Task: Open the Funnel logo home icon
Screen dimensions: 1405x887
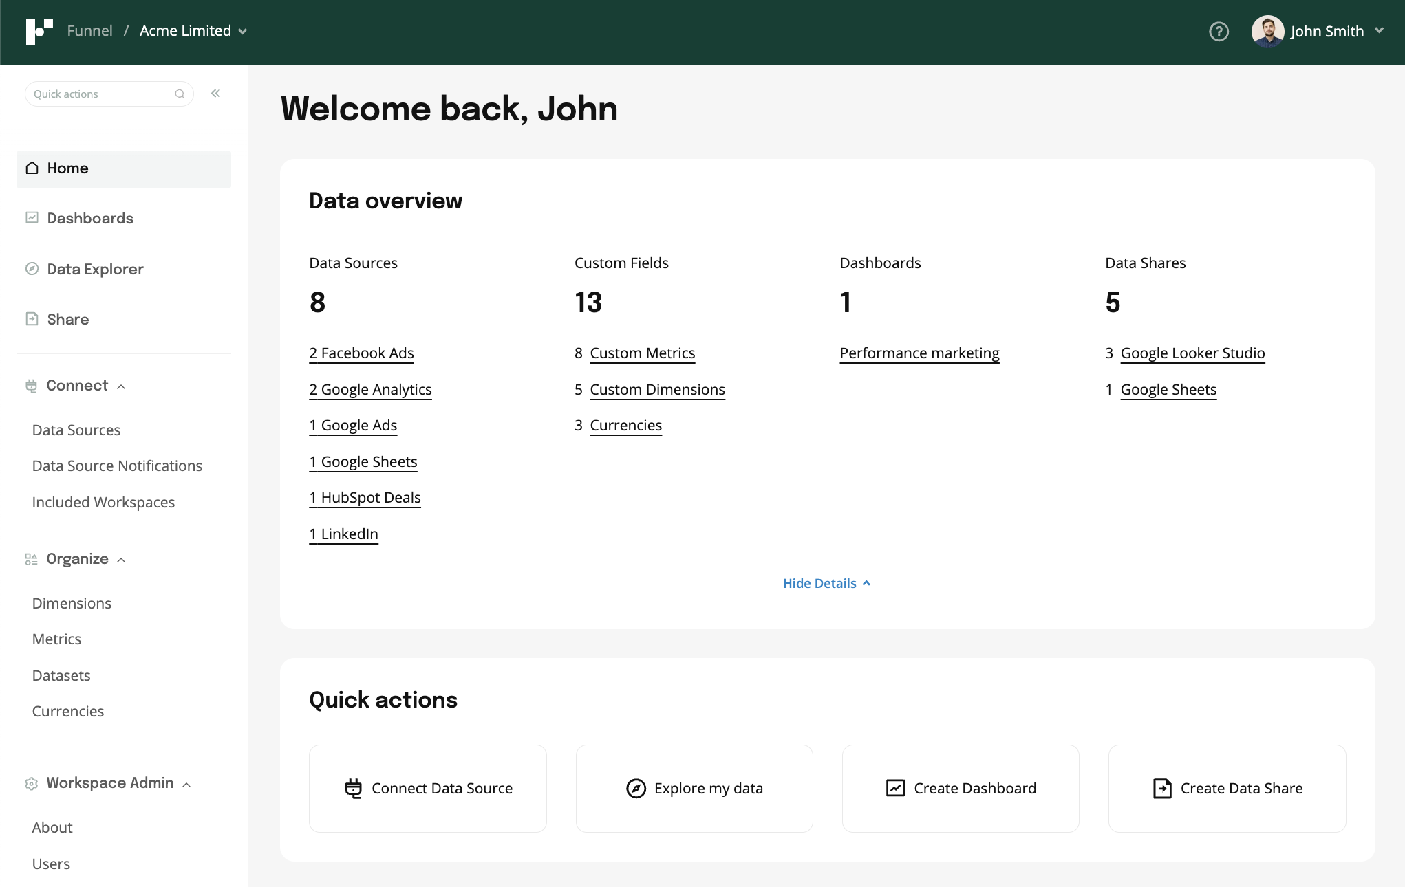Action: (x=39, y=30)
